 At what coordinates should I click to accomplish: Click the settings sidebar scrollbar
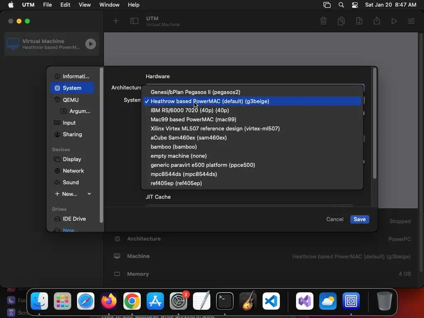click(x=101, y=145)
